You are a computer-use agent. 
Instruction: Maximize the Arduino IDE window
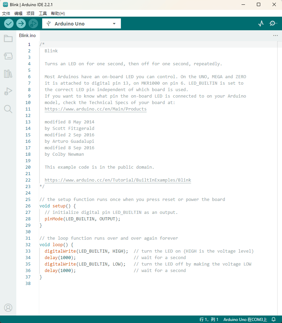259,4
